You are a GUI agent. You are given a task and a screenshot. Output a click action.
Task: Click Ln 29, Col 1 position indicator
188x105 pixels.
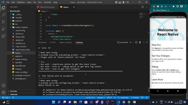click(x=90, y=97)
